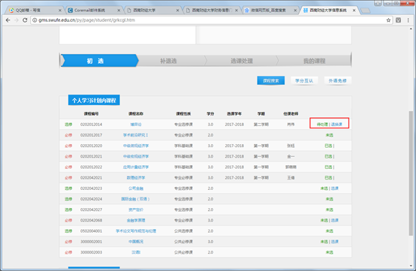Bookmark this page with the star icon
The width and height of the screenshot is (416, 271).
tap(388, 20)
